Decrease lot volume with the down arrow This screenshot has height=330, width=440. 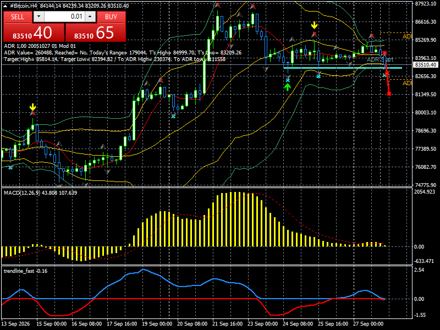(38, 17)
